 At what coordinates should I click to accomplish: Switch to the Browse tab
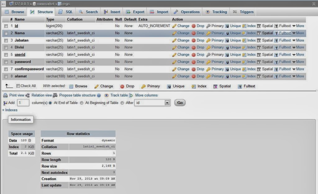tap(14, 12)
